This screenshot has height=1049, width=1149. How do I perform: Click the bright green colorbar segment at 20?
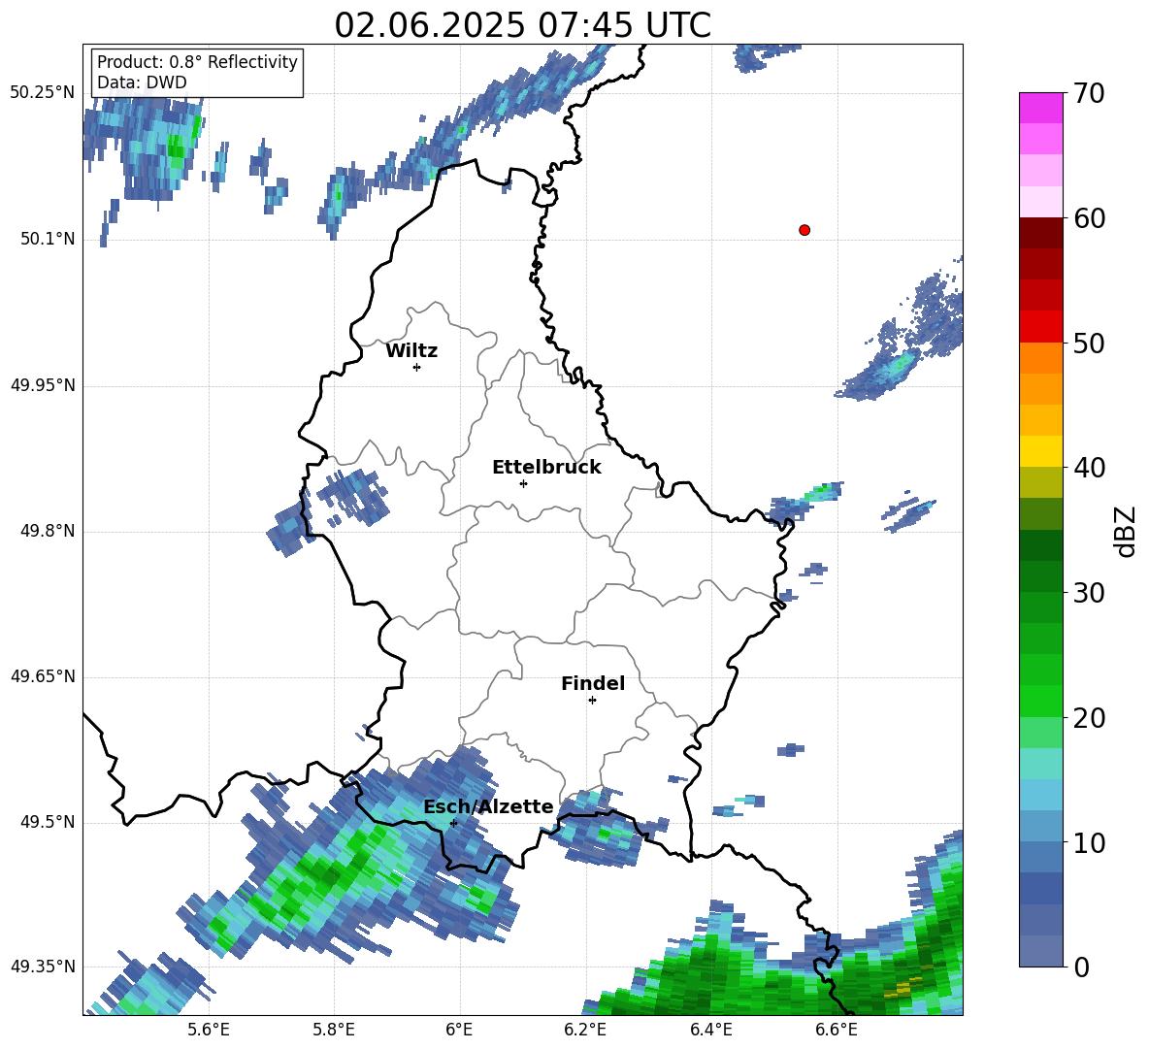(1040, 701)
